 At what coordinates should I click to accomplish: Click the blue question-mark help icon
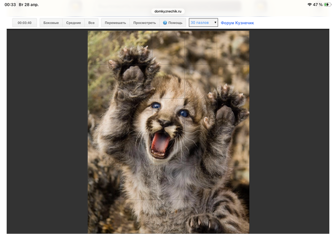click(165, 23)
